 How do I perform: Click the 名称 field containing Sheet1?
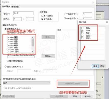[x=23, y=13]
